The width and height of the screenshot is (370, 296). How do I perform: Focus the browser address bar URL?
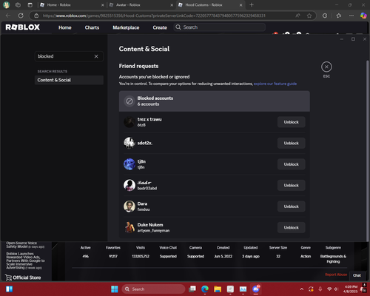tap(154, 16)
